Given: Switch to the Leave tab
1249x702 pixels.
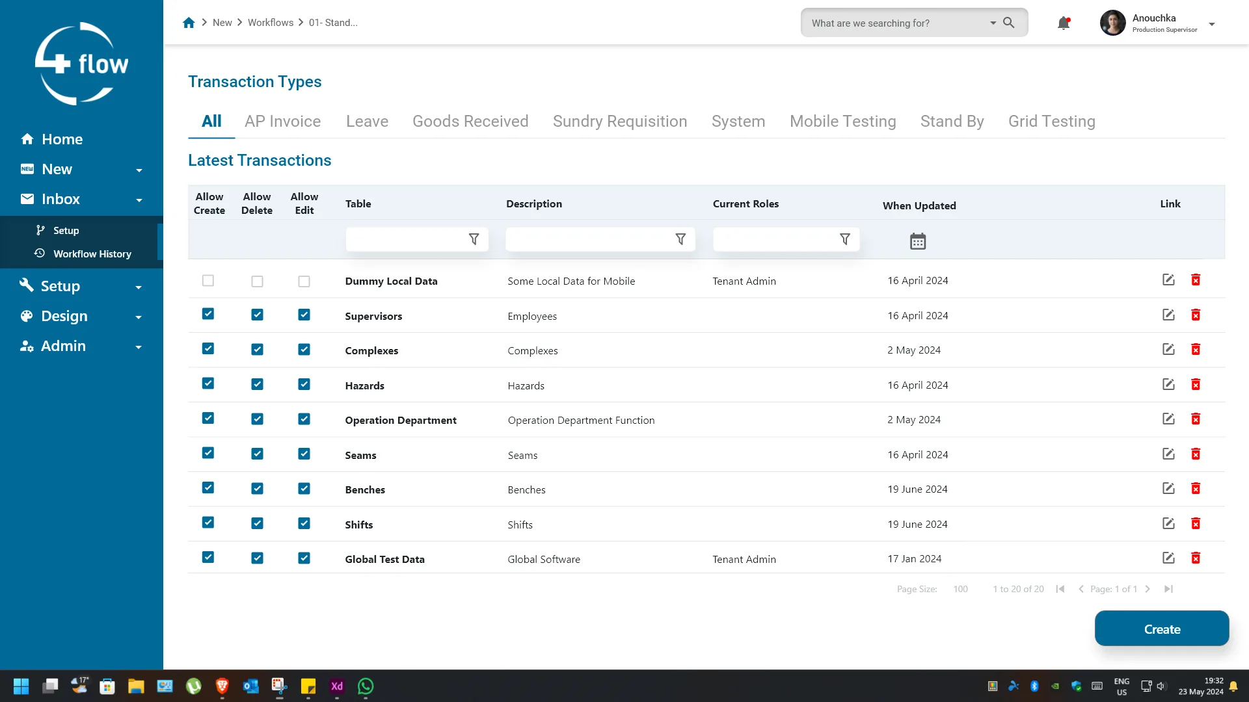Looking at the screenshot, I should 367,122.
